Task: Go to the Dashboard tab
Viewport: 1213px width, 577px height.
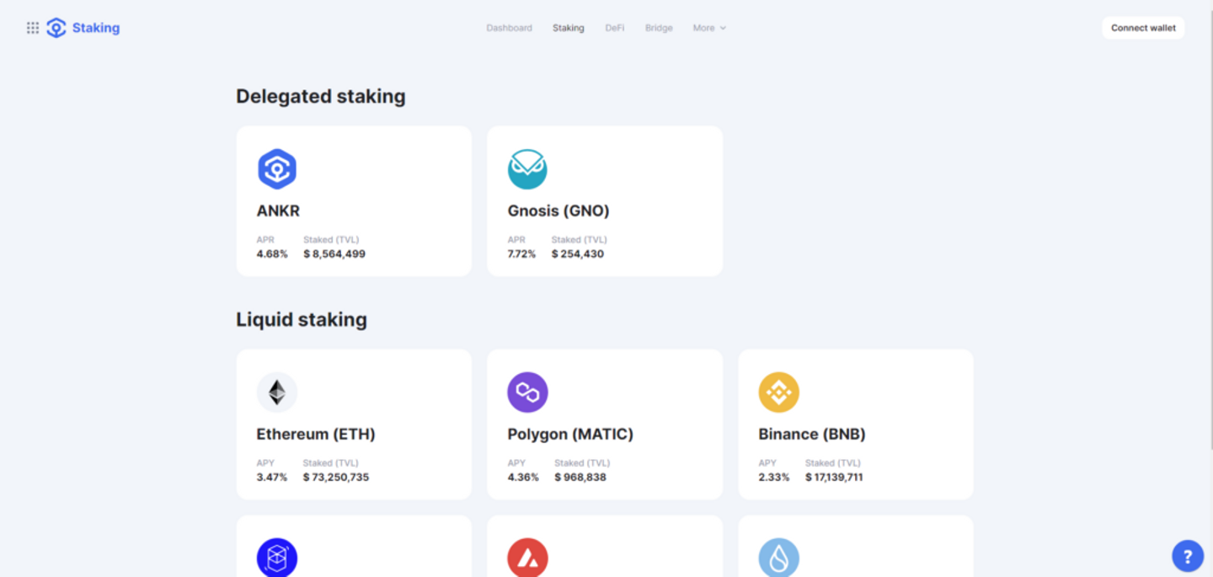Action: (509, 28)
